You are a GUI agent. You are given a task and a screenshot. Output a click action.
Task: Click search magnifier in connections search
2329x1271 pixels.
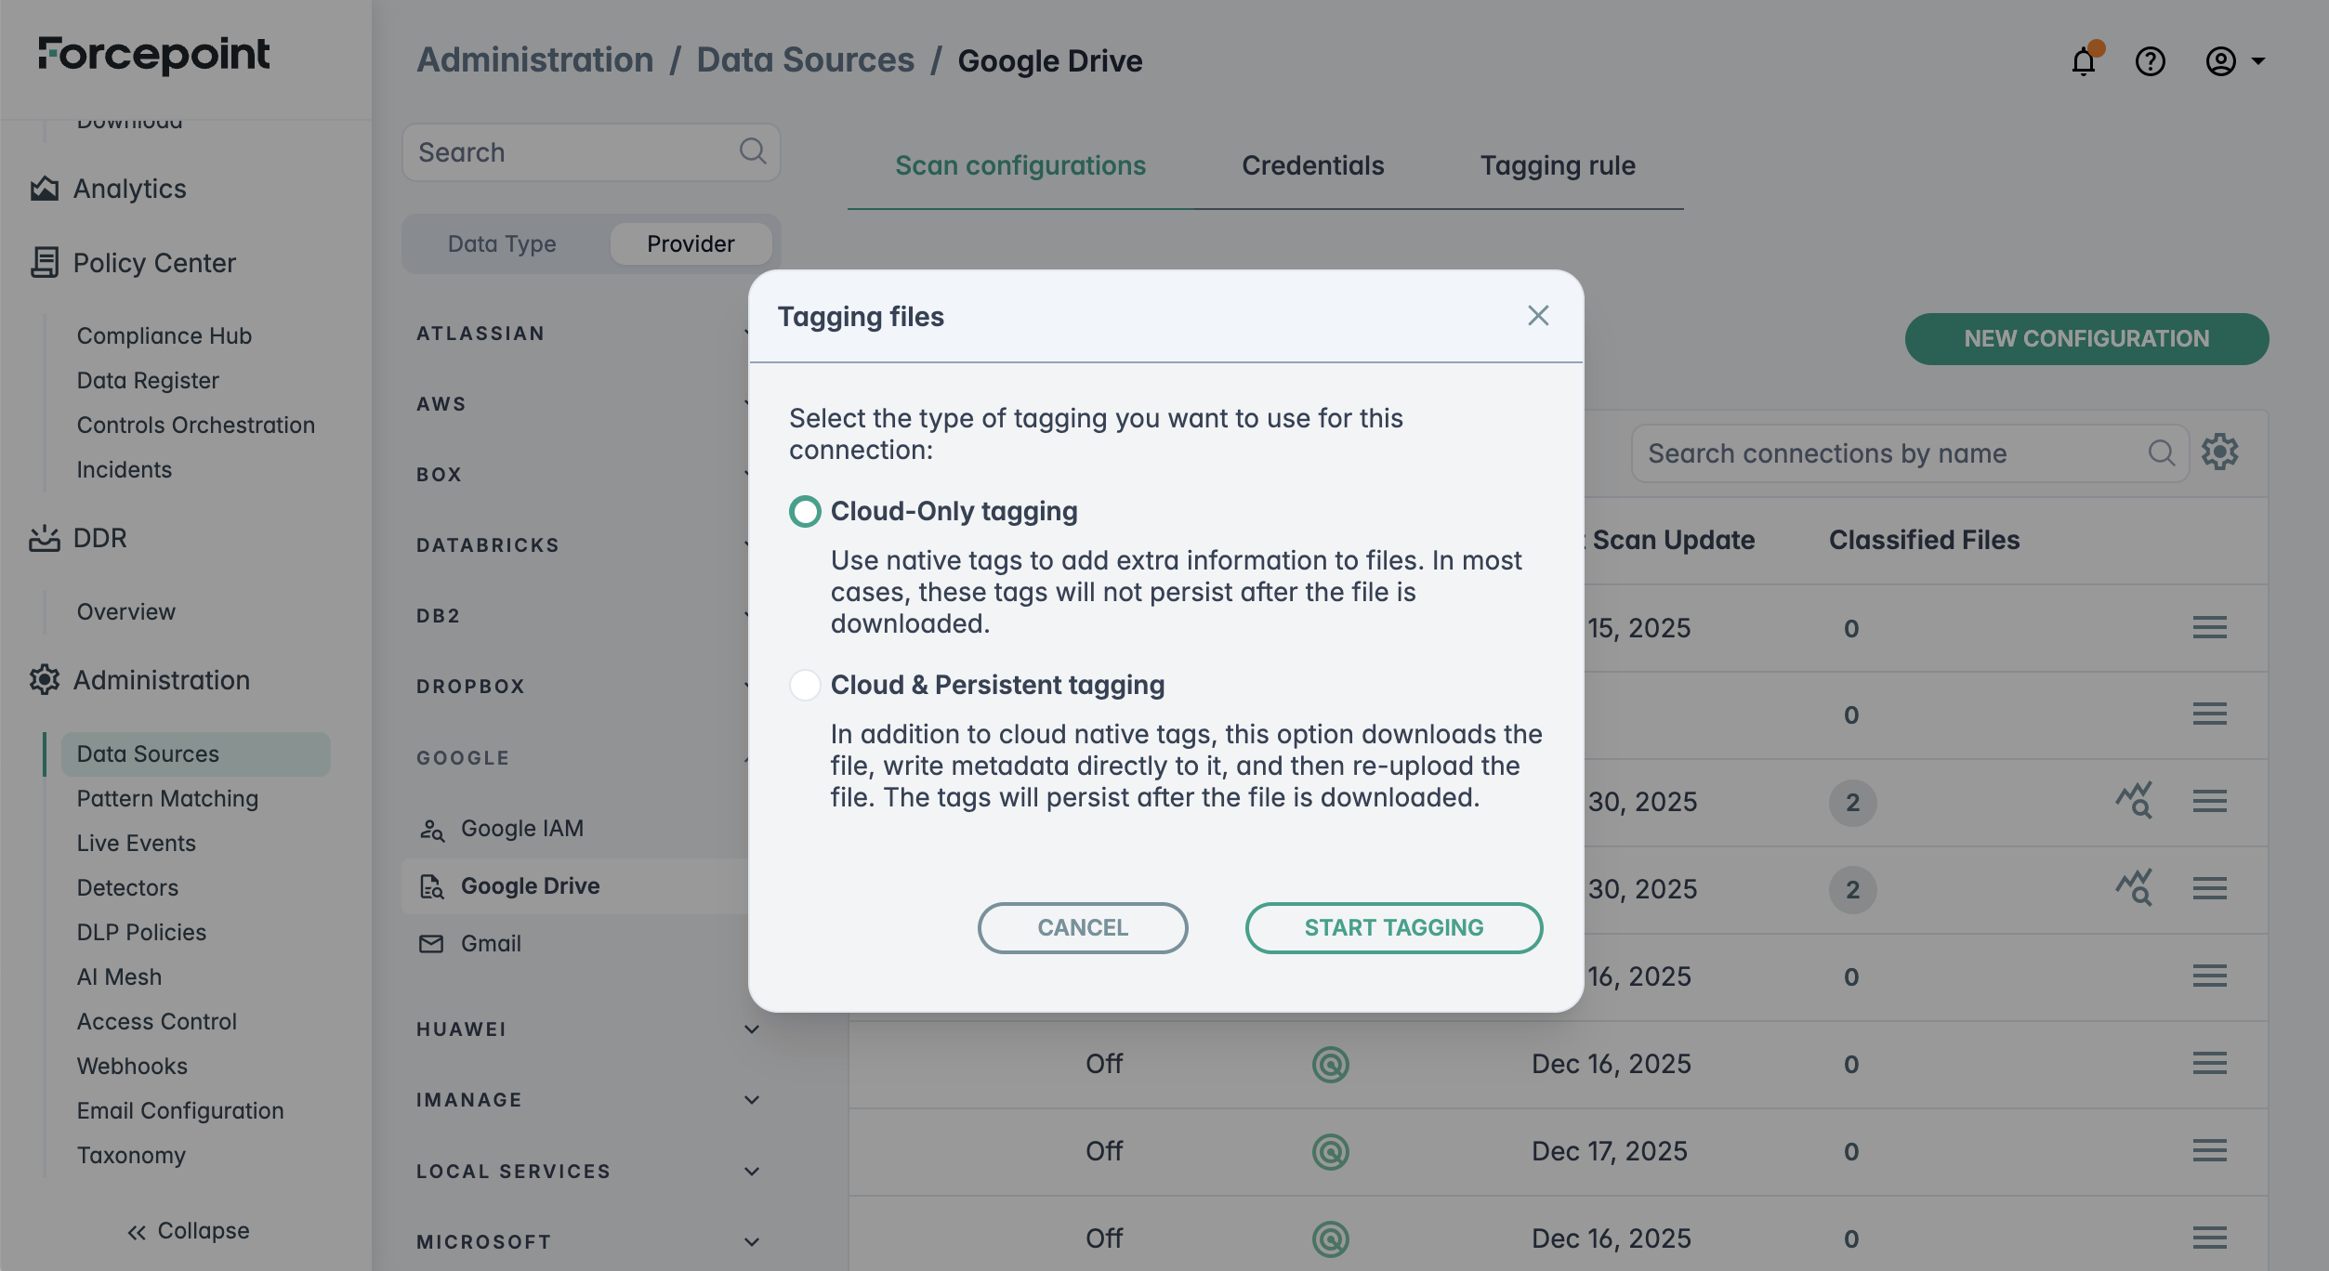[x=2161, y=453]
